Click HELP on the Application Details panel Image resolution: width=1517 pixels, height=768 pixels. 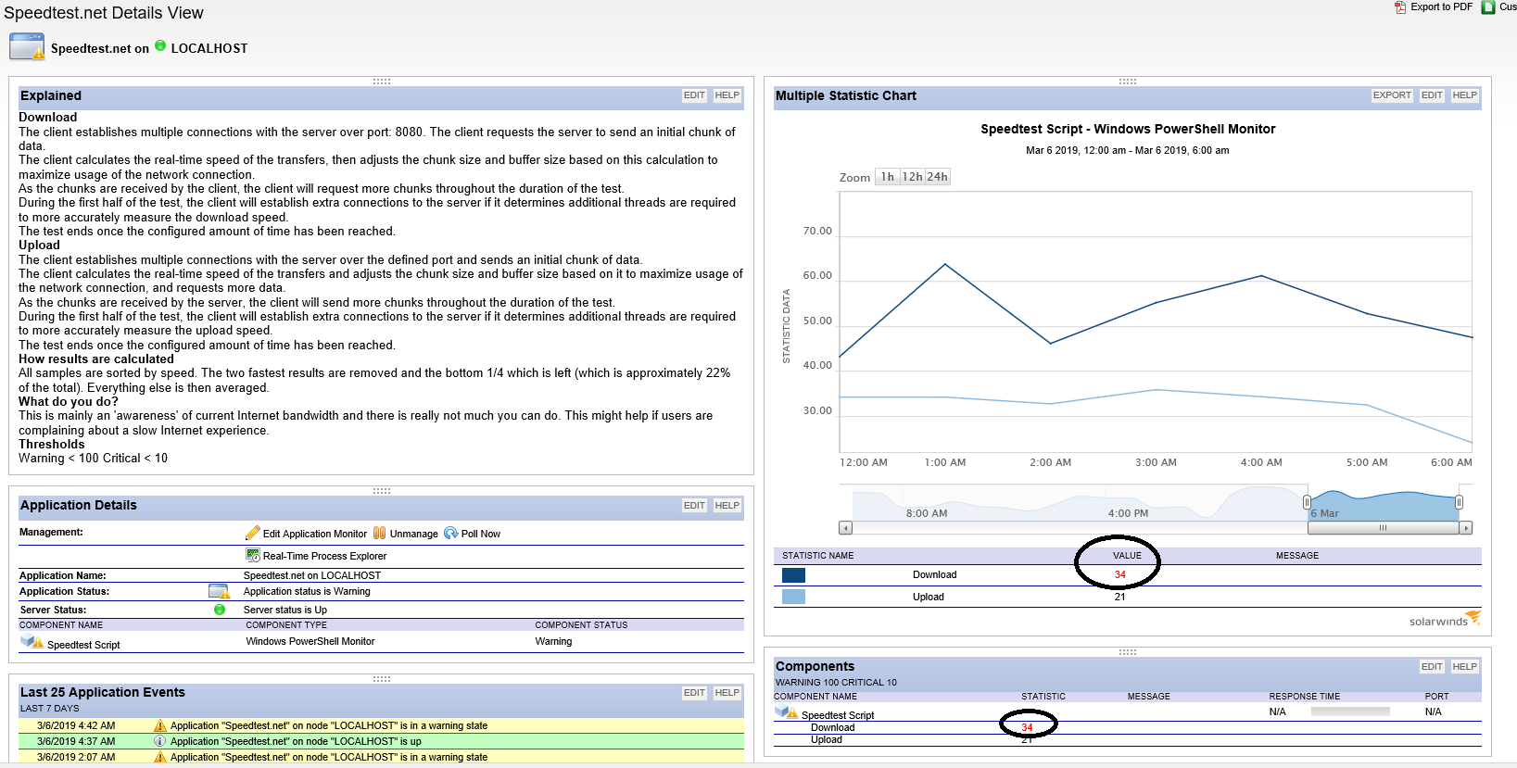tap(727, 506)
